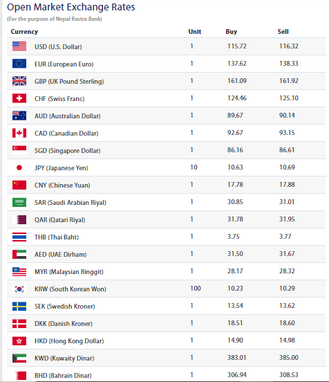This screenshot has height=382, width=329.
Task: Click the Qatar maroon flag icon
Action: [19, 219]
